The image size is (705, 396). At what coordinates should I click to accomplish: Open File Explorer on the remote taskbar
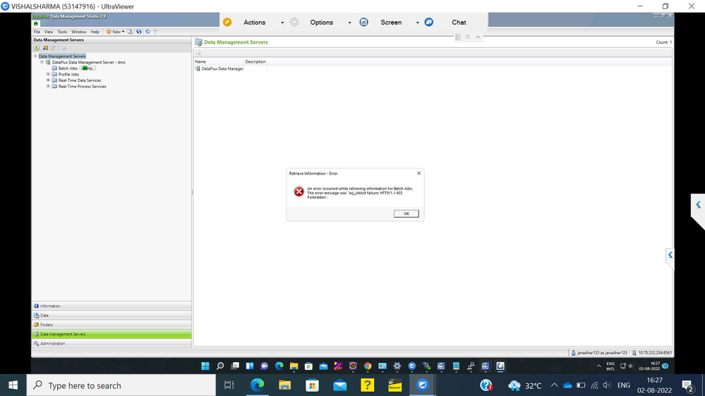tap(294, 366)
